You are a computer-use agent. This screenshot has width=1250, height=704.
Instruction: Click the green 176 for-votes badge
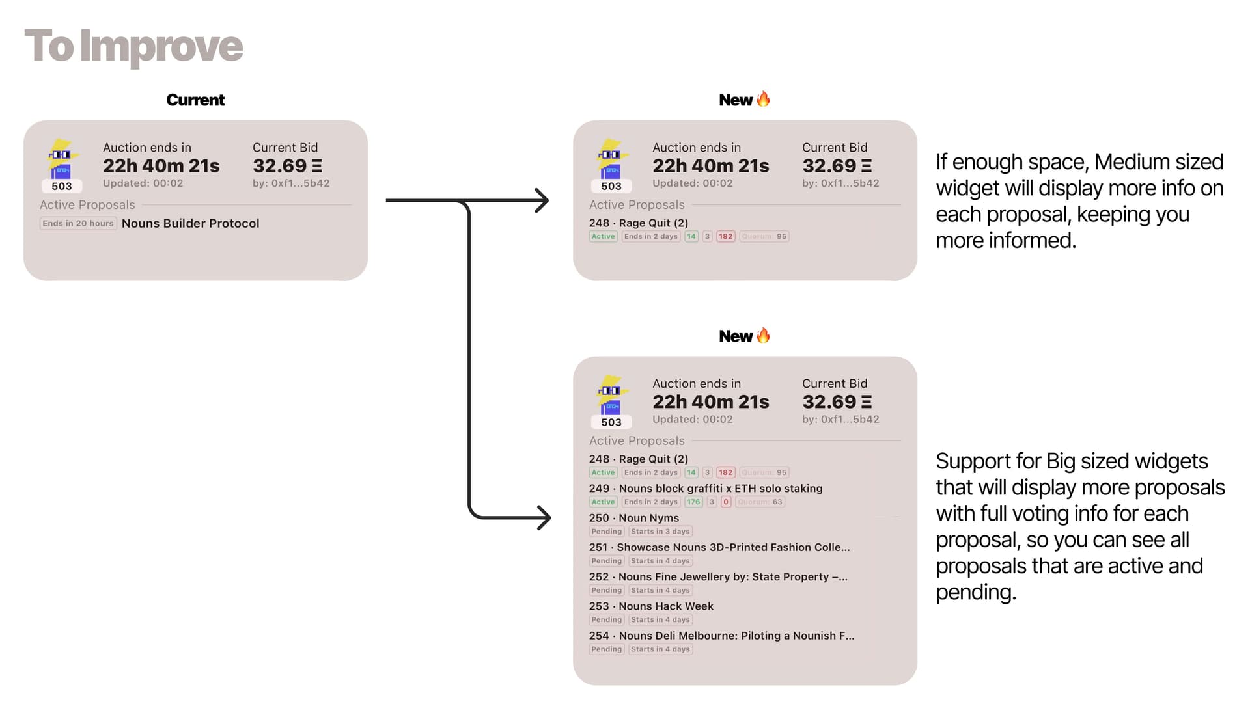click(x=693, y=502)
